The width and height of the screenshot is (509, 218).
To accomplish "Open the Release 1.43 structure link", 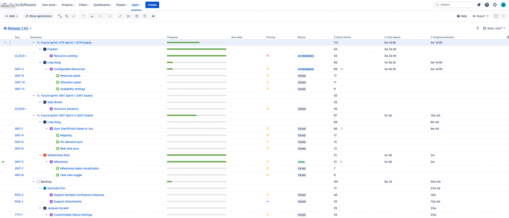I will point(18,29).
